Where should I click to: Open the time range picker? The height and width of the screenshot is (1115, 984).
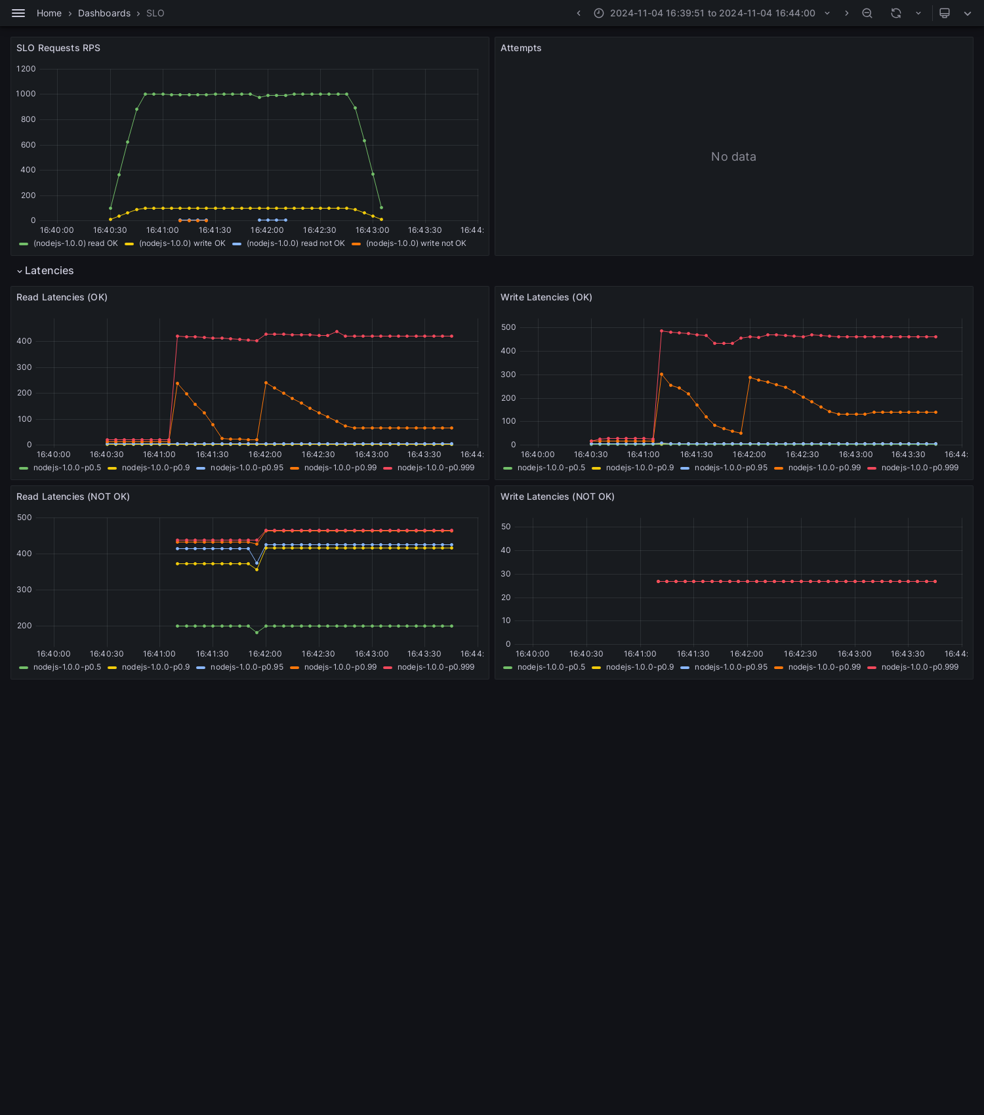coord(712,13)
